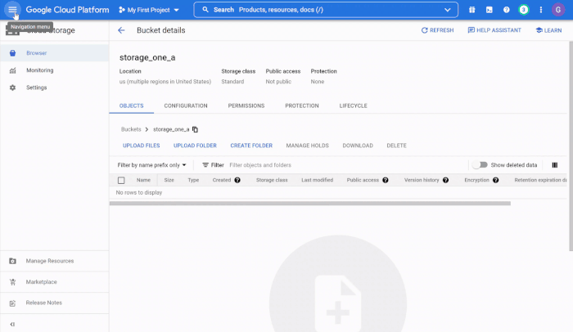Click the project selector icon beside My First Project
Viewport: 573px width, 332px height.
122,10
